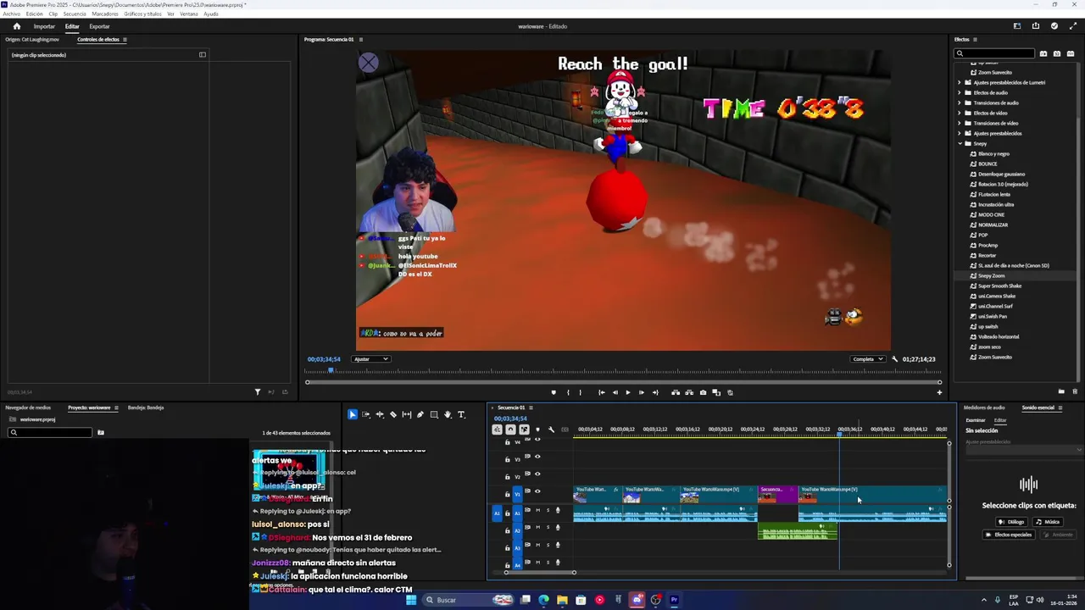Select the Hand tool
1085x610 pixels.
tap(448, 414)
